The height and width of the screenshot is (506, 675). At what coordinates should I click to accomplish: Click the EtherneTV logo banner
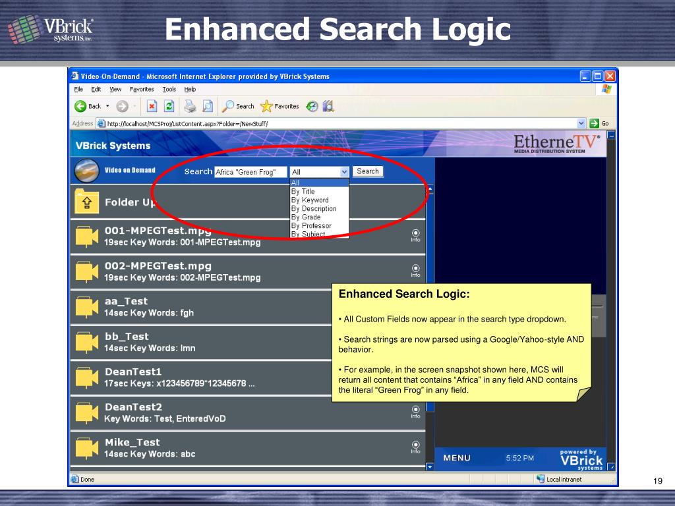pyautogui.click(x=556, y=143)
